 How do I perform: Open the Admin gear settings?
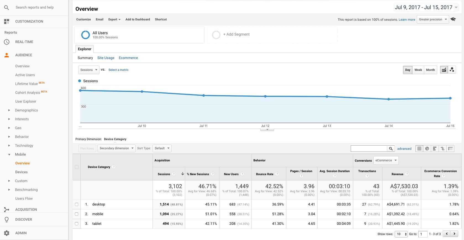(x=7, y=233)
